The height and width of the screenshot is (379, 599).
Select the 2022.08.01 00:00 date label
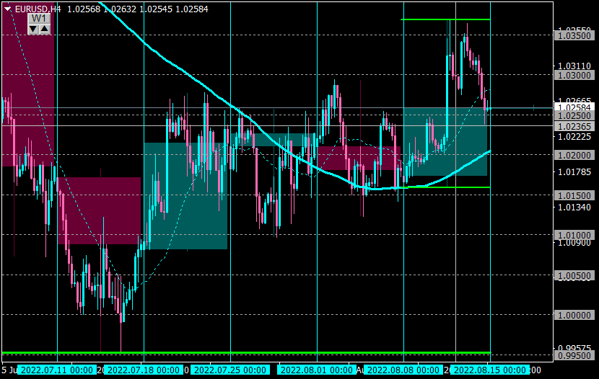coord(317,370)
